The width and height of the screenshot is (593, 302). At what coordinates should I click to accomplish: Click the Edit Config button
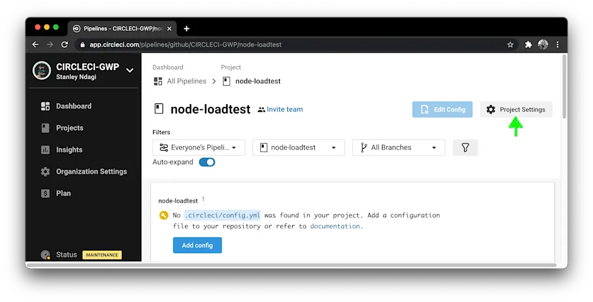click(x=442, y=109)
